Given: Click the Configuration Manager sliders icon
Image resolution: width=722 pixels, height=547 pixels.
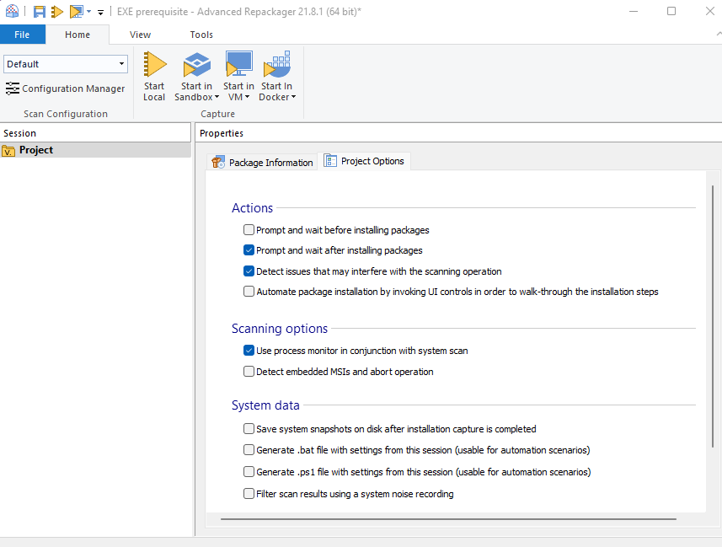Looking at the screenshot, I should coord(13,88).
